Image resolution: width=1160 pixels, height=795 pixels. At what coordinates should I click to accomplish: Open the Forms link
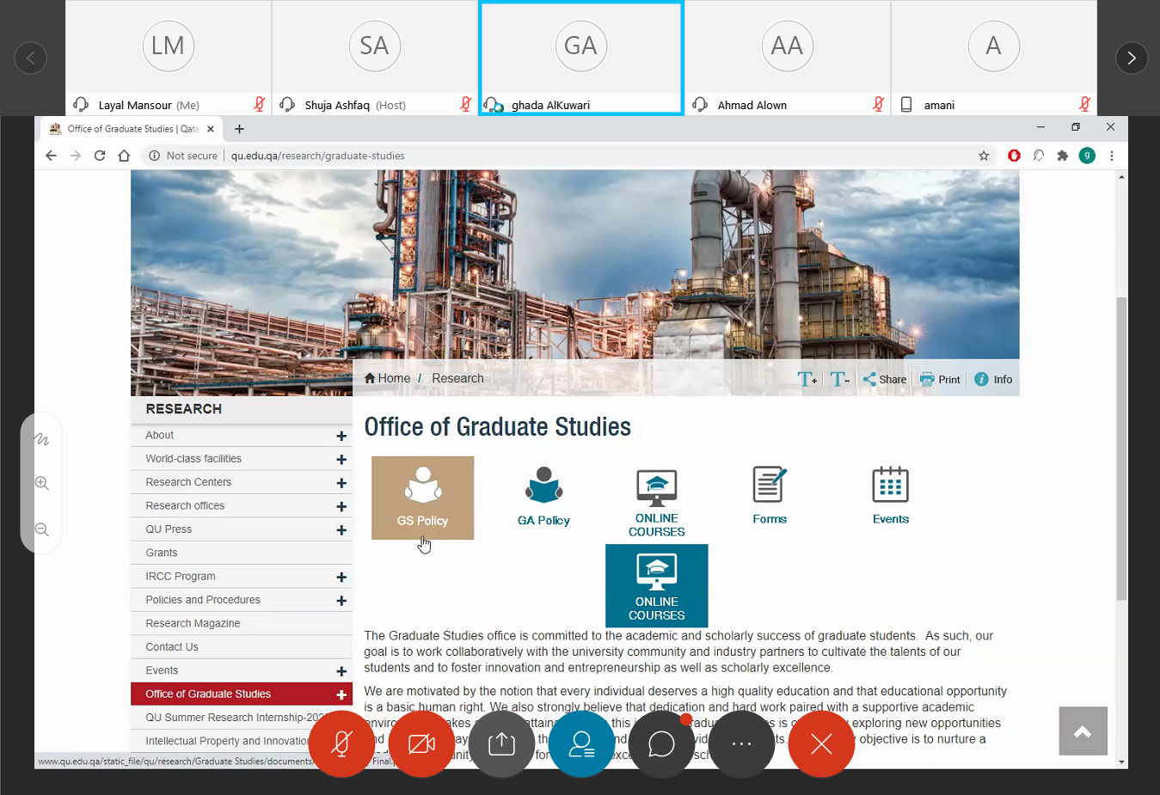(769, 496)
